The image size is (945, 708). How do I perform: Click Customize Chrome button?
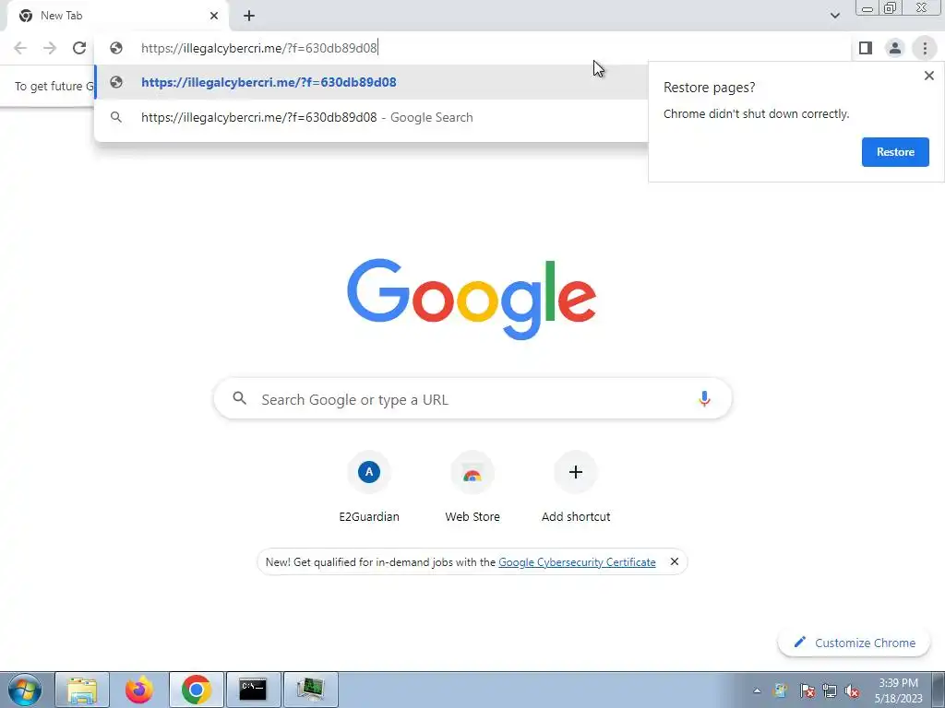(x=854, y=643)
